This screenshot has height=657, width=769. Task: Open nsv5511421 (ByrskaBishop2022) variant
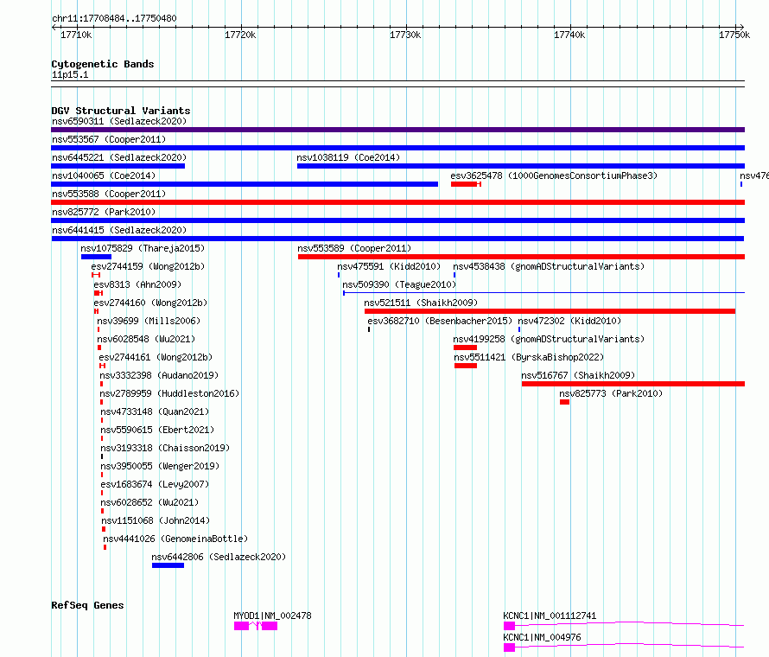coord(529,357)
